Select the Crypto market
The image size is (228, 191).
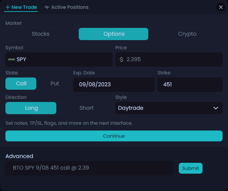click(187, 34)
